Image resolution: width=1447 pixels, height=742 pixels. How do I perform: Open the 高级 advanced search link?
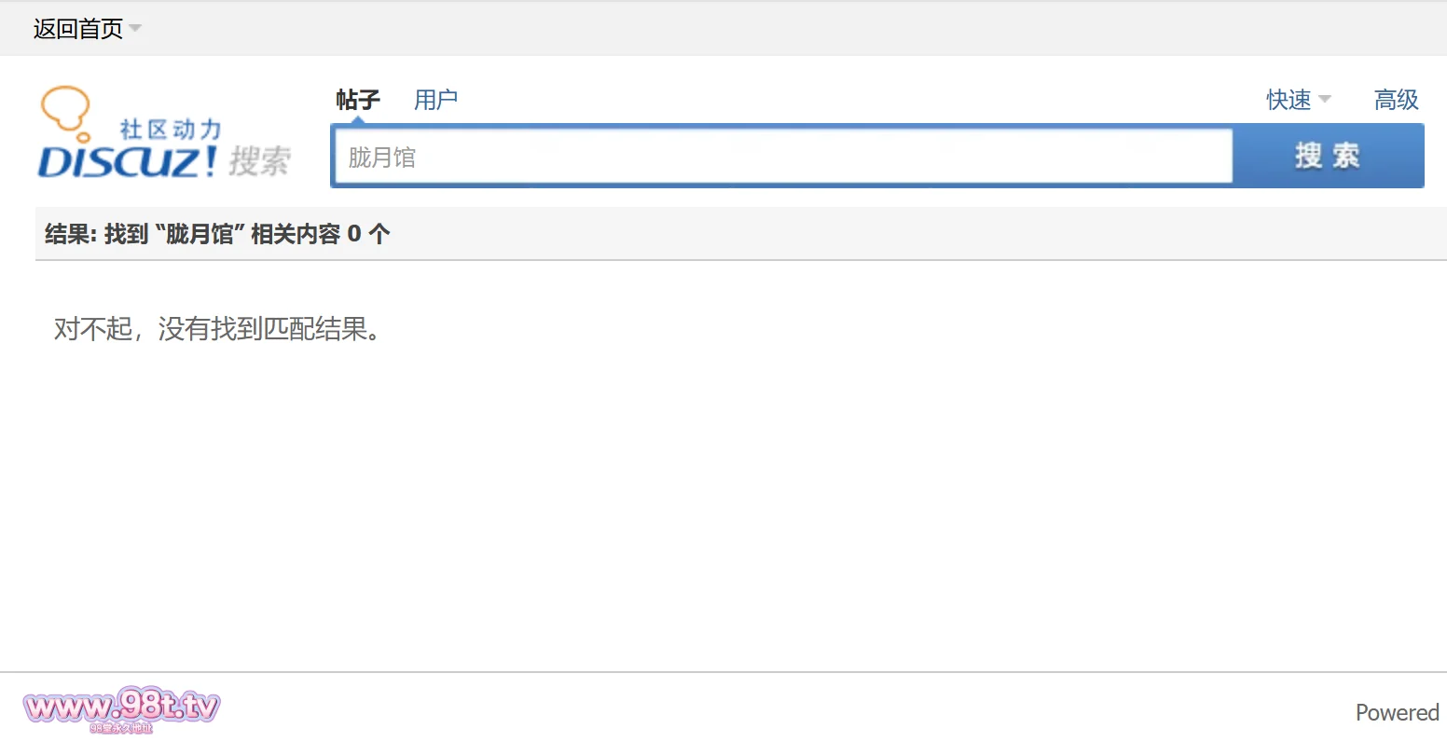coord(1396,100)
